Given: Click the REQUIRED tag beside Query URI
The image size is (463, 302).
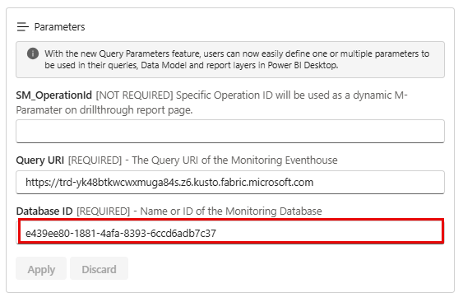Looking at the screenshot, I should 95,160.
